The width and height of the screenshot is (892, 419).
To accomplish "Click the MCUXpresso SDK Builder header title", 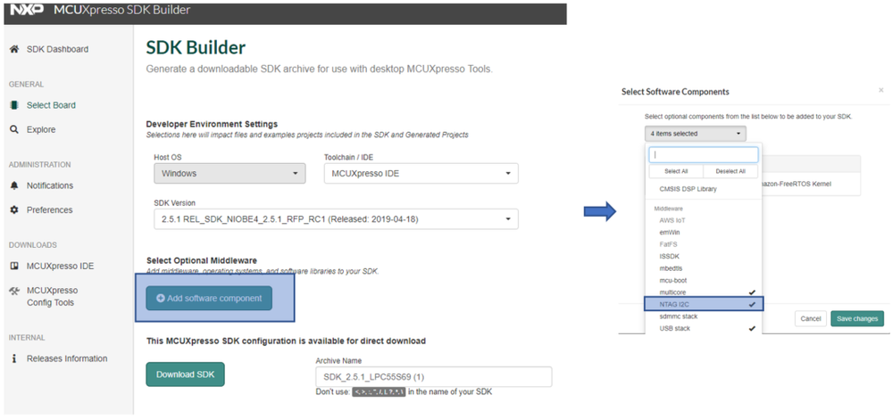I will pyautogui.click(x=122, y=10).
